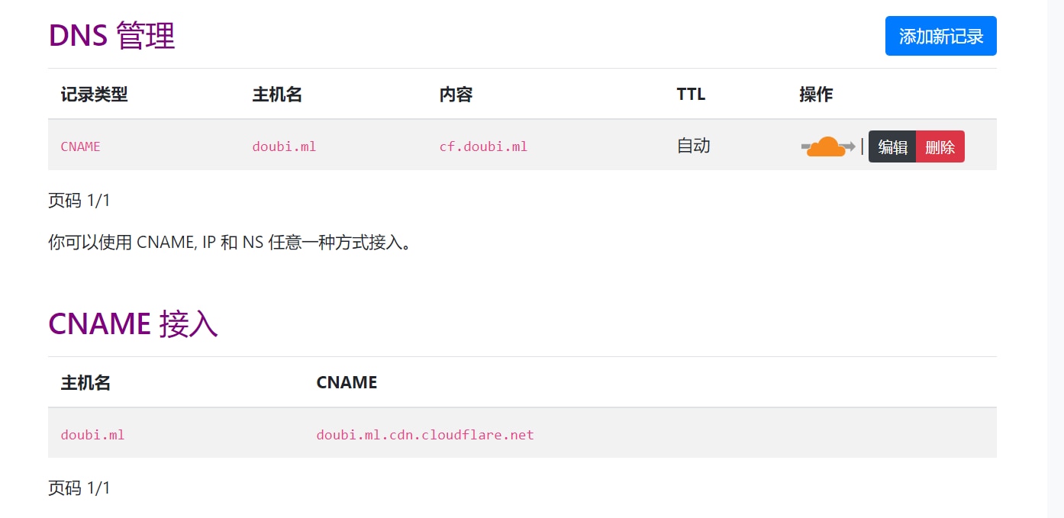Click the CNAME 接入 heading
This screenshot has width=1064, height=518.
click(133, 323)
